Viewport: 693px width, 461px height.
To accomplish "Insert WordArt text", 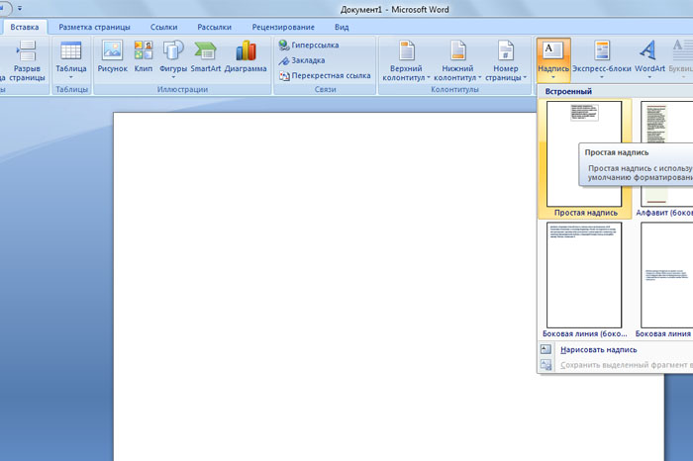I will [649, 60].
